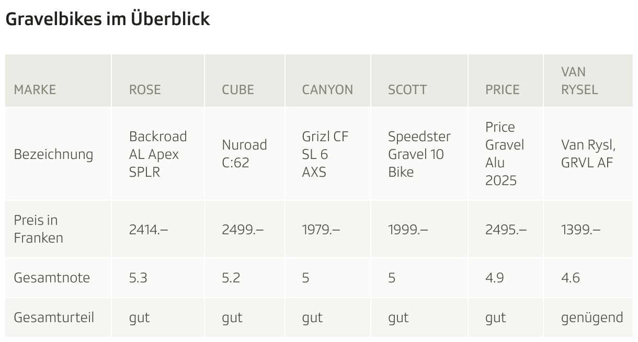Select the MARKE column header
Viewport: 638px width, 342px height.
[x=35, y=89]
